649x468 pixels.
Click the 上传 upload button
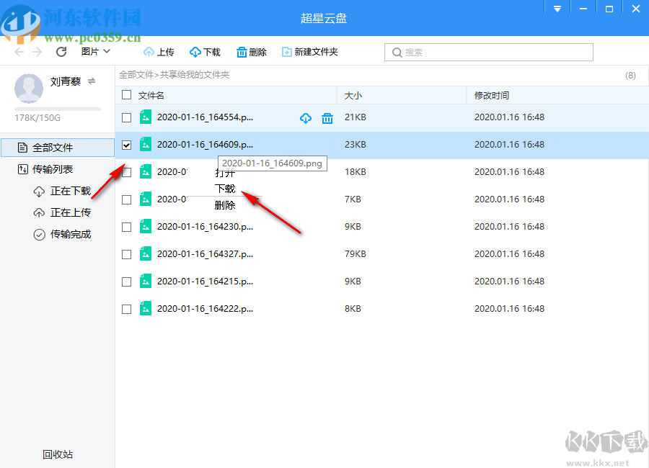click(x=159, y=52)
